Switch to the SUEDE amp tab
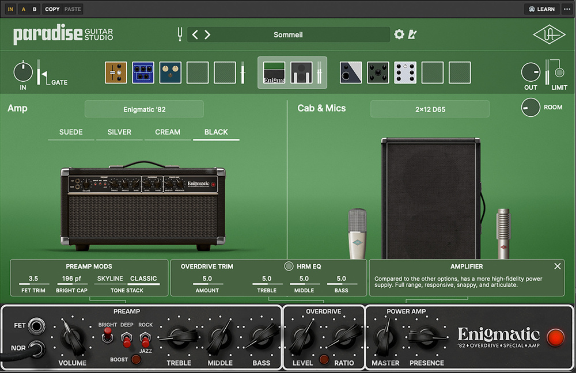The width and height of the screenshot is (576, 373). [71, 132]
